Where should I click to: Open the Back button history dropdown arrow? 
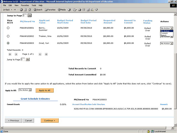[12, 10]
